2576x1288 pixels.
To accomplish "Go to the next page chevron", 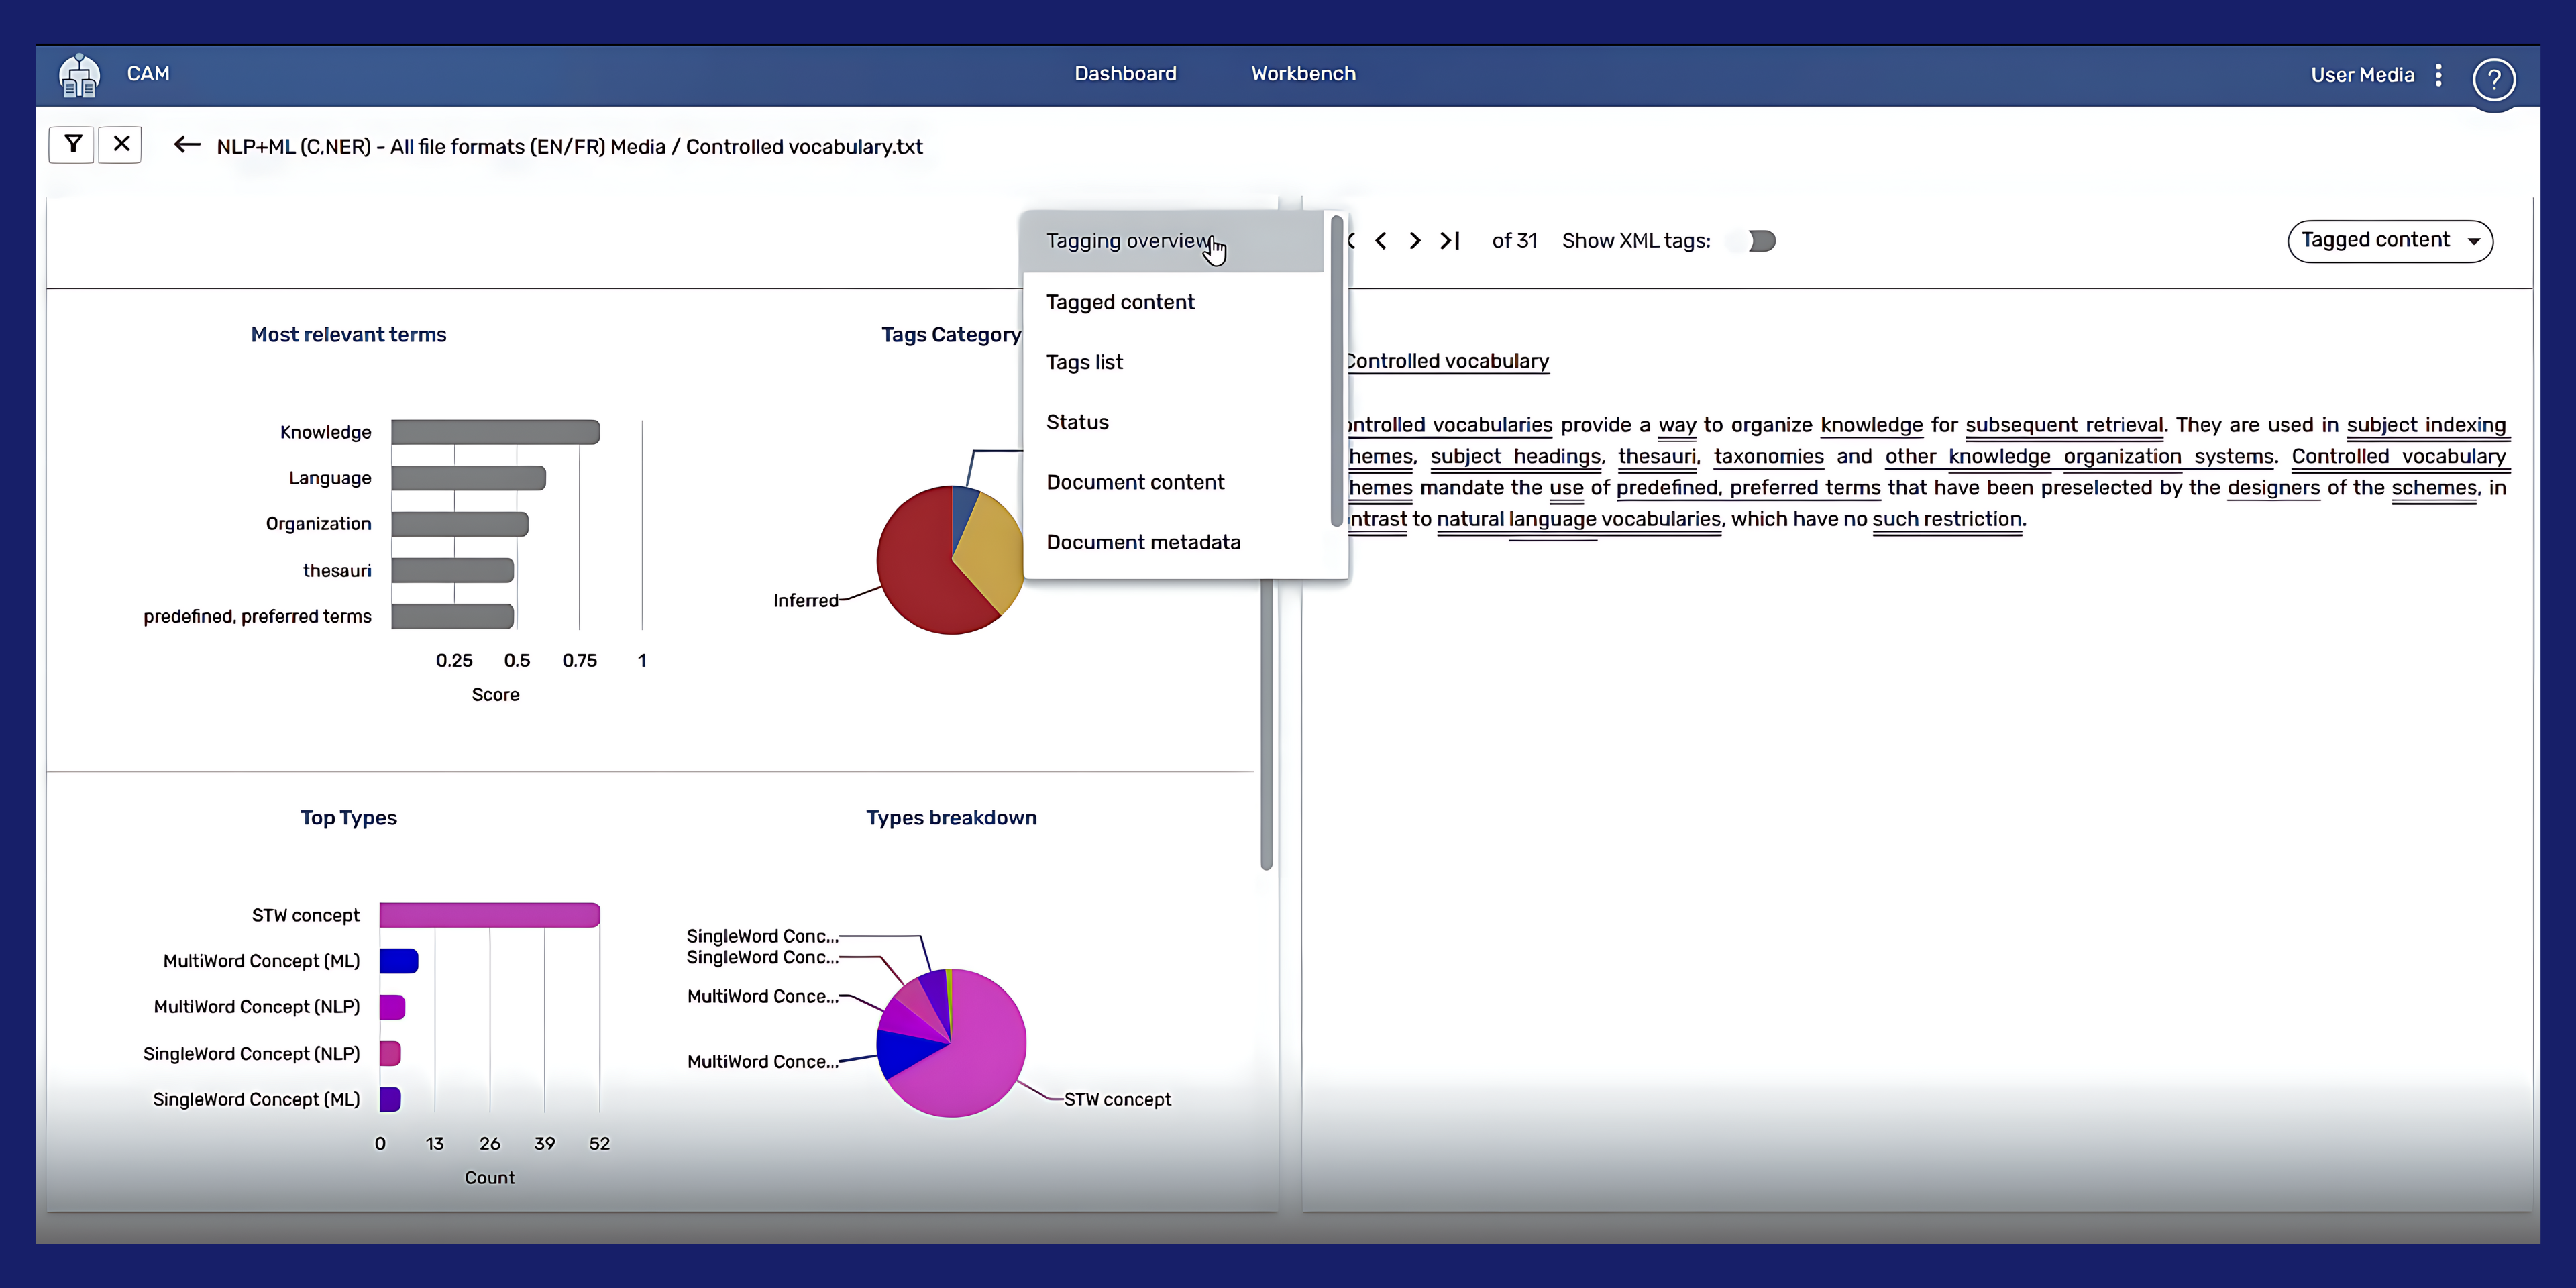I will pyautogui.click(x=1415, y=241).
